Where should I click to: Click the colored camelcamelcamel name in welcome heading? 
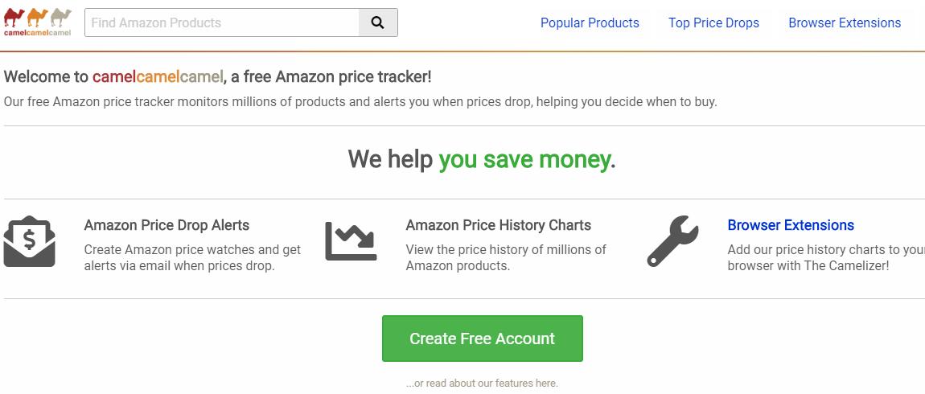pyautogui.click(x=157, y=76)
